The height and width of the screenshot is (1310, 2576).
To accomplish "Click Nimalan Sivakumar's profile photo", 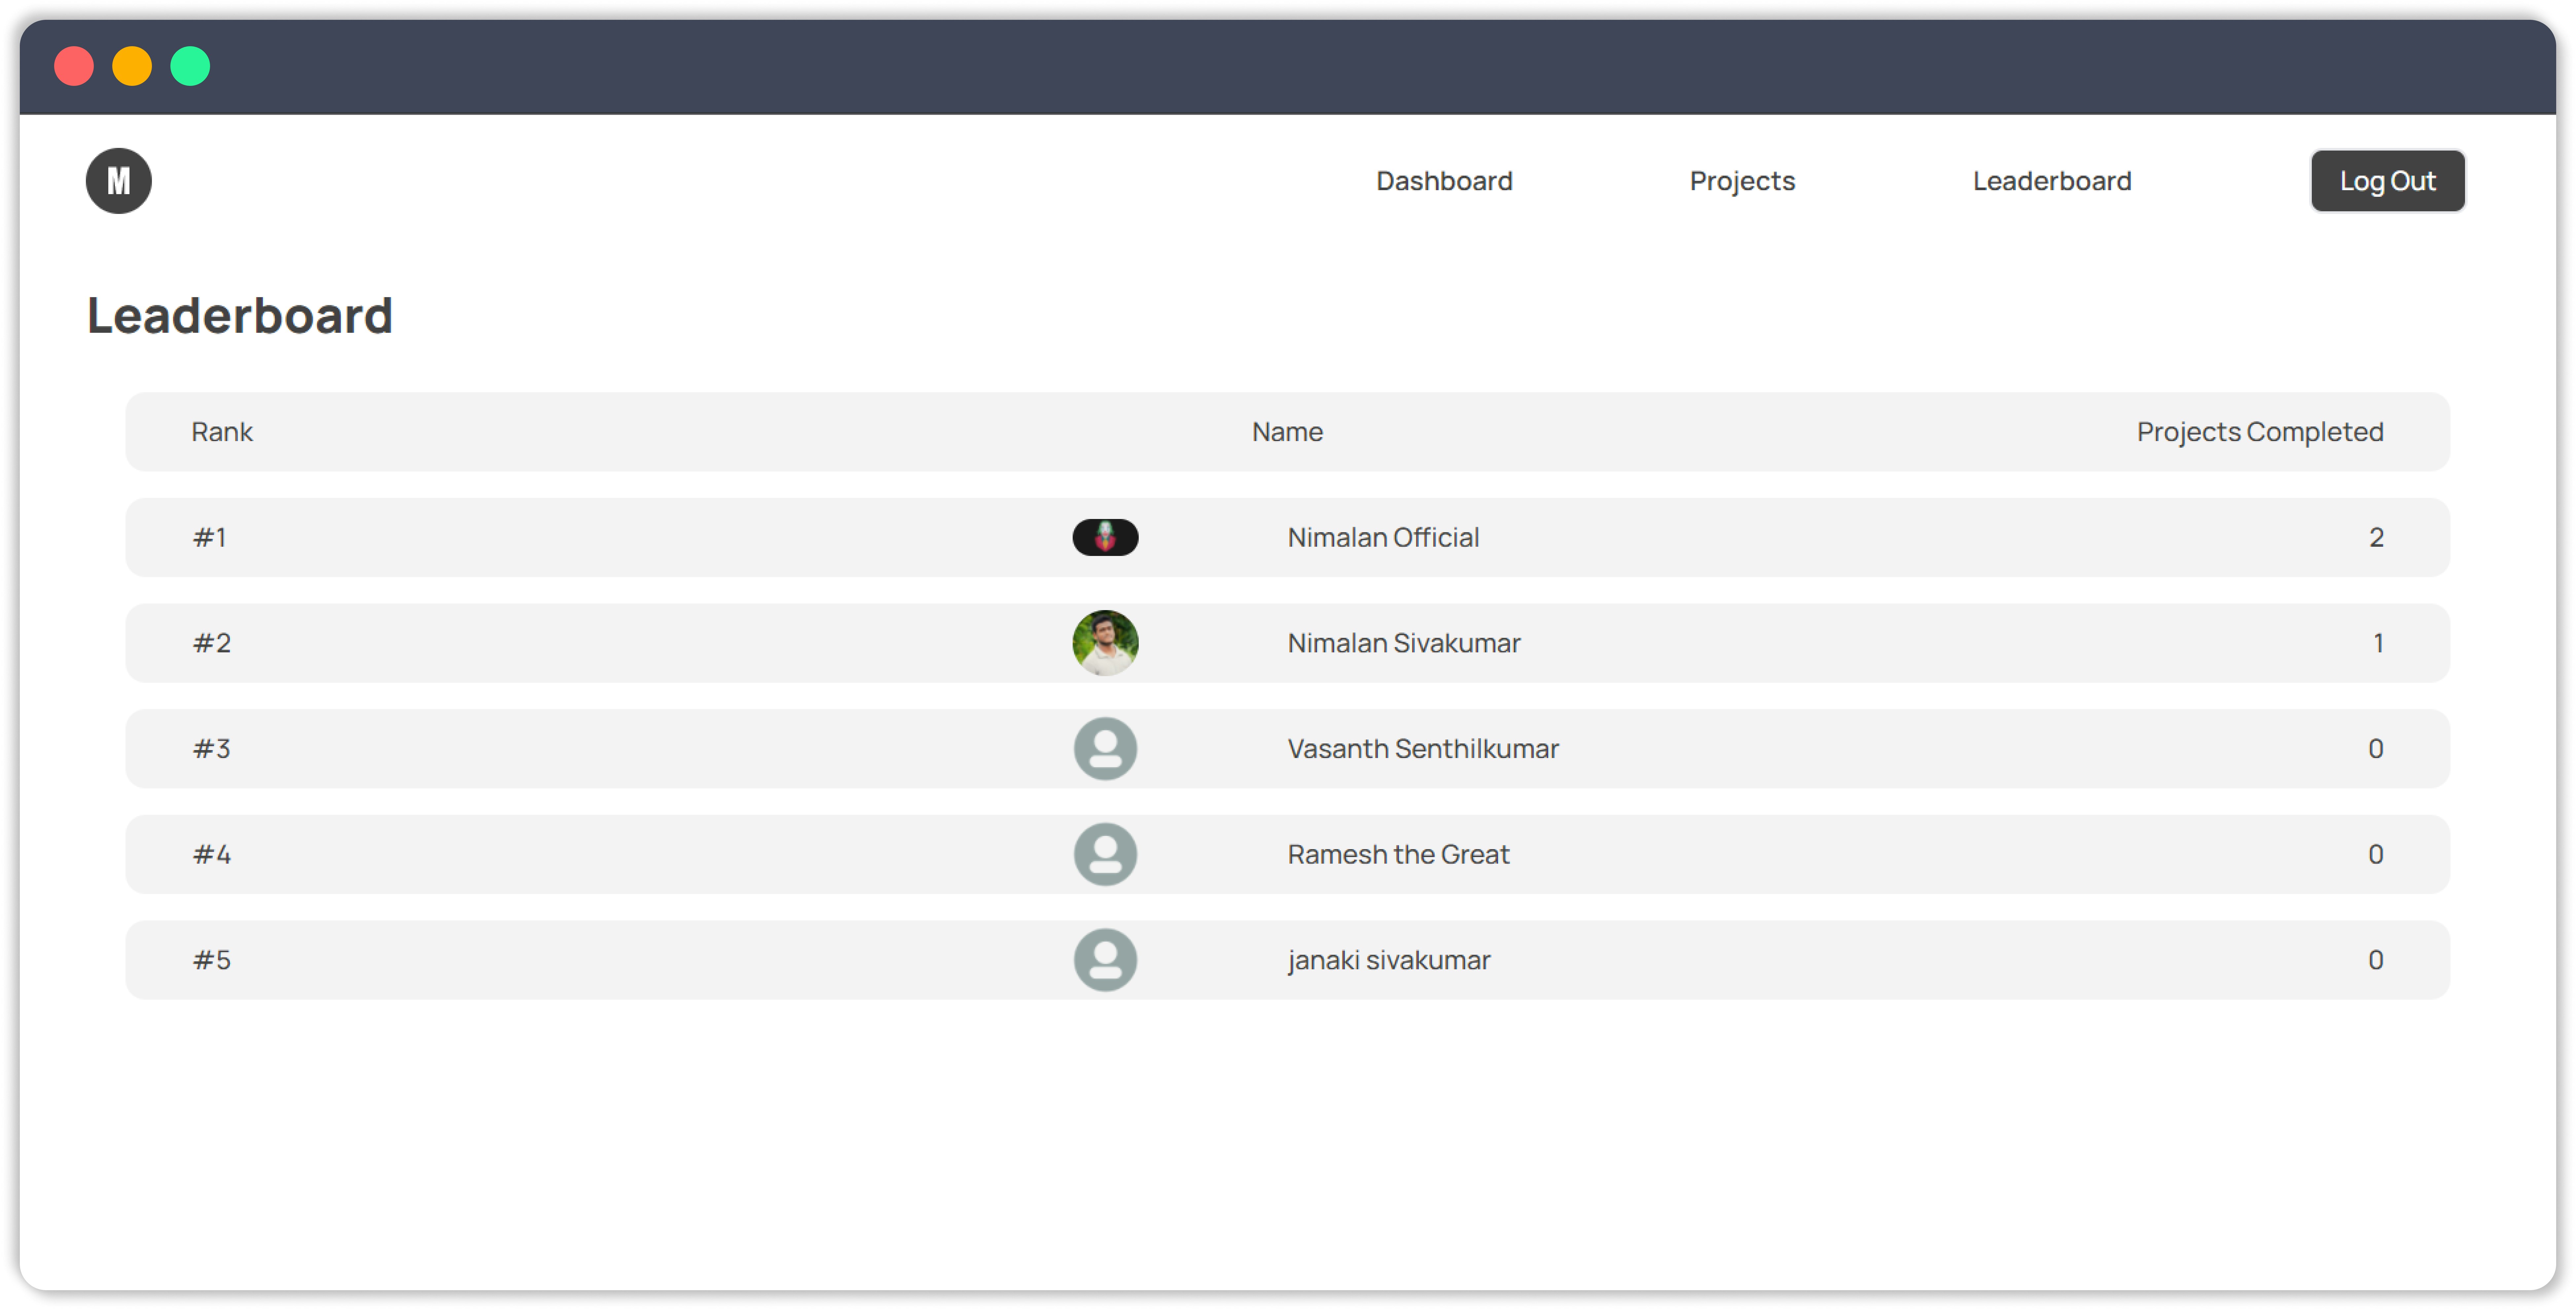I will pyautogui.click(x=1105, y=643).
